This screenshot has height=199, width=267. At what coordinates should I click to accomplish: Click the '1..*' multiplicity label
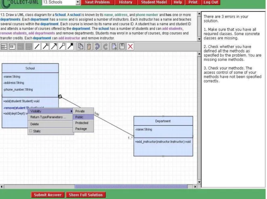[130, 138]
